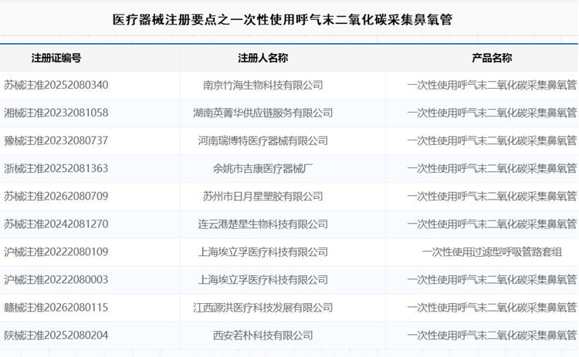Select registration number 苏械注准20262080709
The height and width of the screenshot is (357, 579).
pyautogui.click(x=56, y=196)
